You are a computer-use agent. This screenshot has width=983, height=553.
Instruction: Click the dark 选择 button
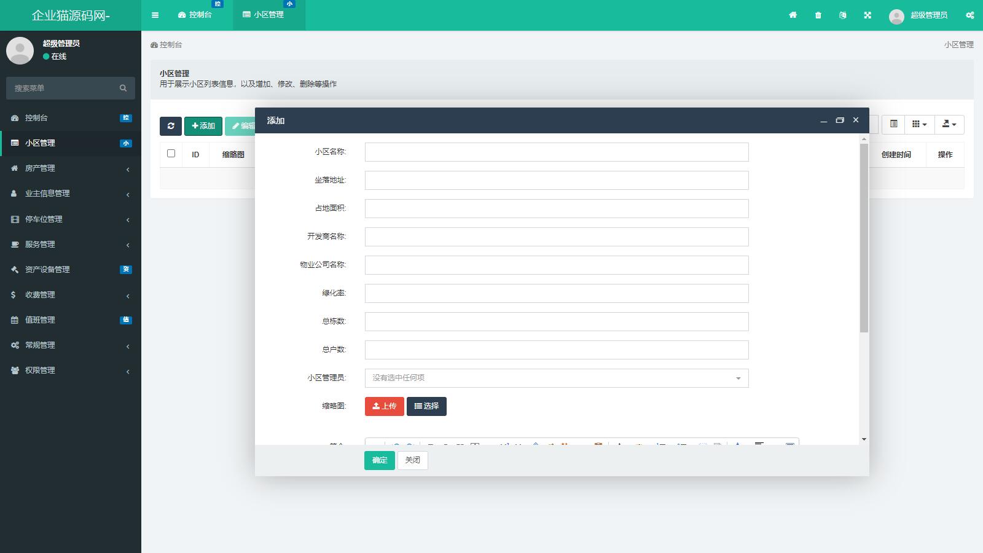[x=426, y=406]
